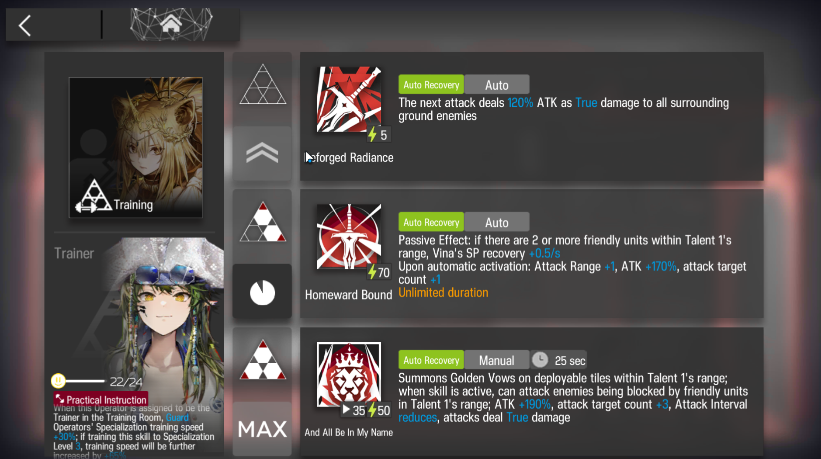Select the Reforged Radiance skill row

[x=532, y=116]
